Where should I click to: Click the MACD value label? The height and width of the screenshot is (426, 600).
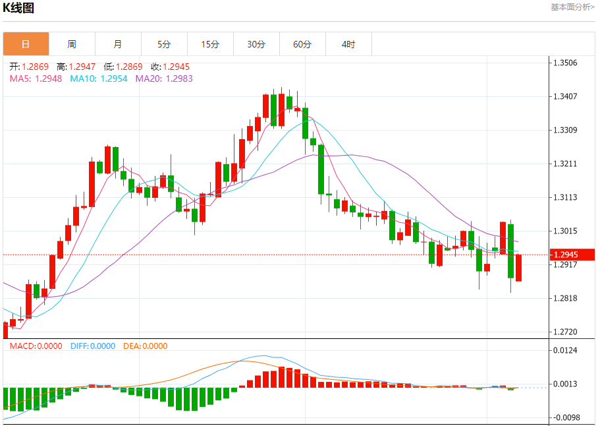36,346
